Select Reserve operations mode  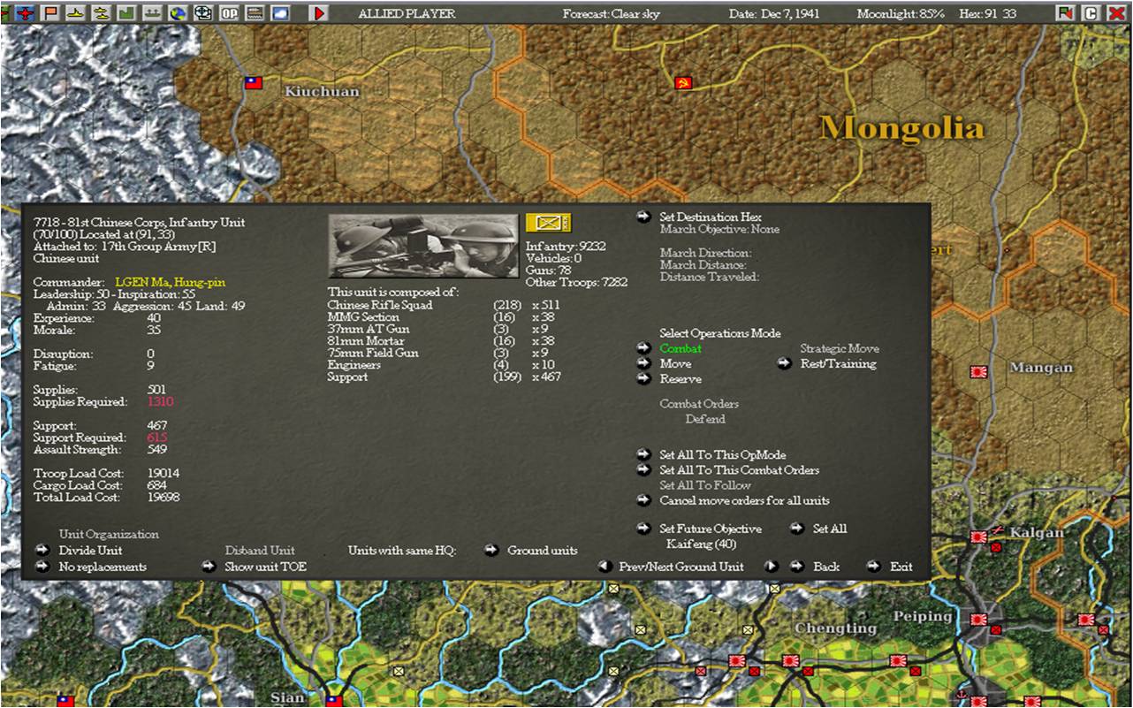(681, 379)
